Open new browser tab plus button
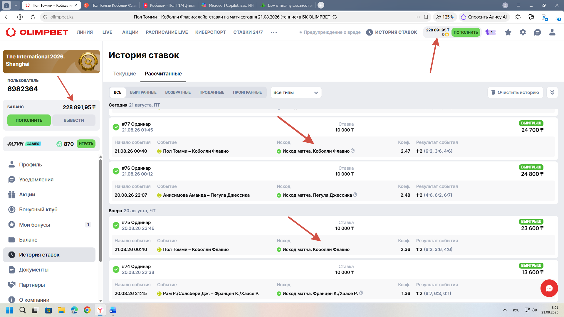The height and width of the screenshot is (317, 564). (x=321, y=5)
